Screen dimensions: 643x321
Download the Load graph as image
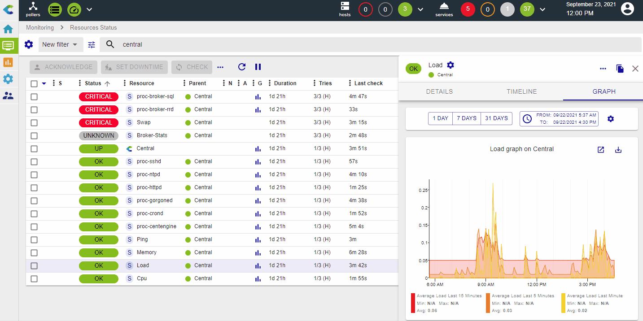[x=618, y=150]
